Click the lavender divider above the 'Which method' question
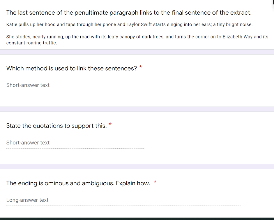 click(137, 52)
